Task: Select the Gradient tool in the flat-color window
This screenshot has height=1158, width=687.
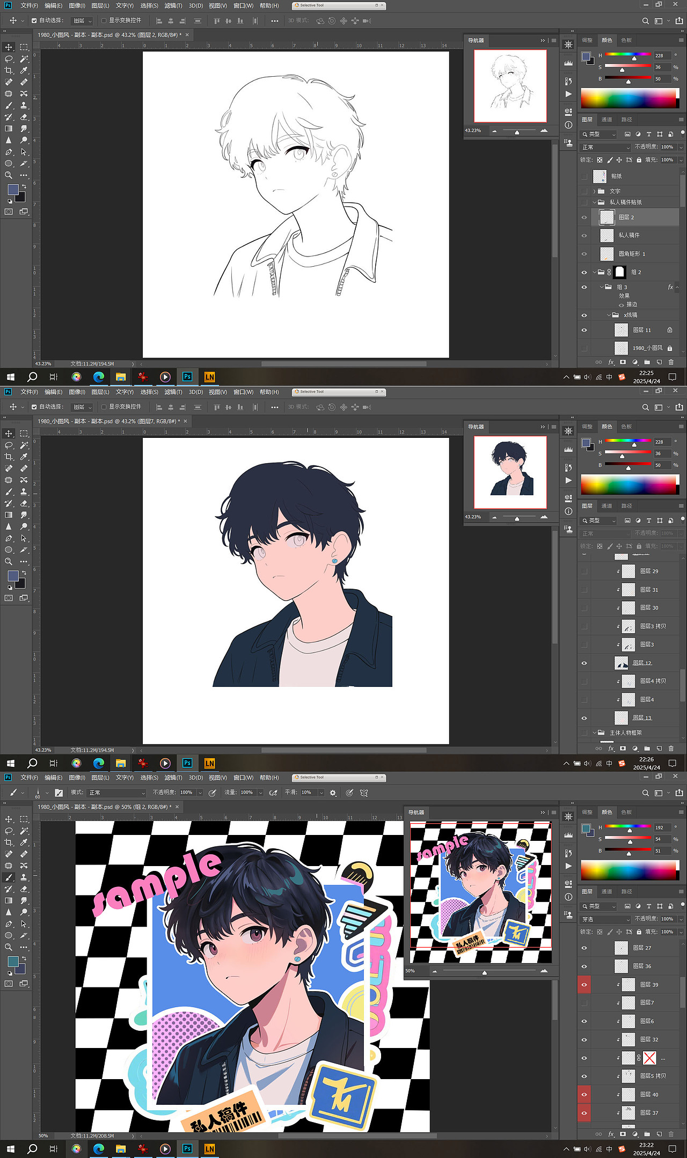Action: 9,515
